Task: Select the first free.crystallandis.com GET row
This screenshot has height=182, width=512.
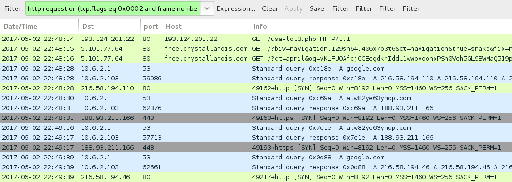Action: click(x=256, y=49)
